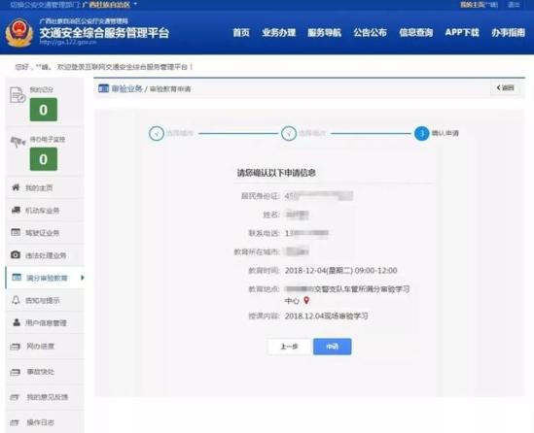Click the 机动车业务 vehicle icon

click(x=16, y=210)
